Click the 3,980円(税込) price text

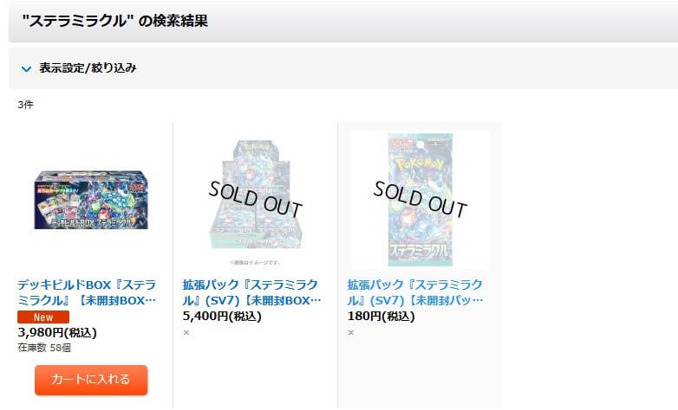point(57,332)
